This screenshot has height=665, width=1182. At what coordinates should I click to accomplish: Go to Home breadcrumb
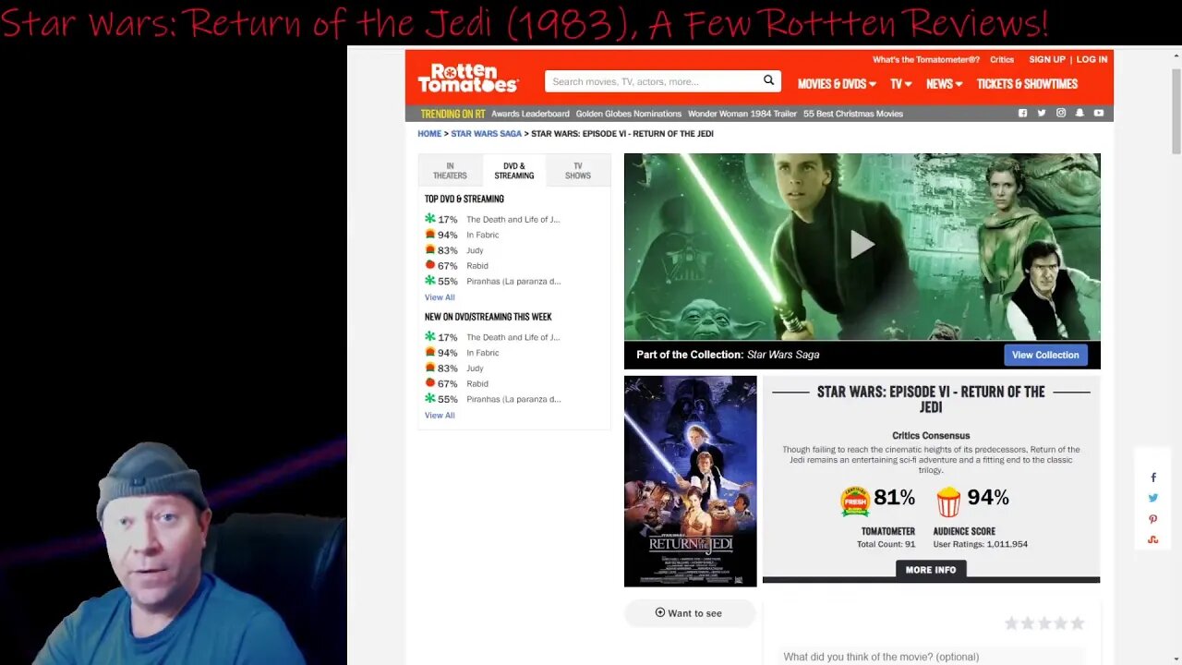coord(429,134)
